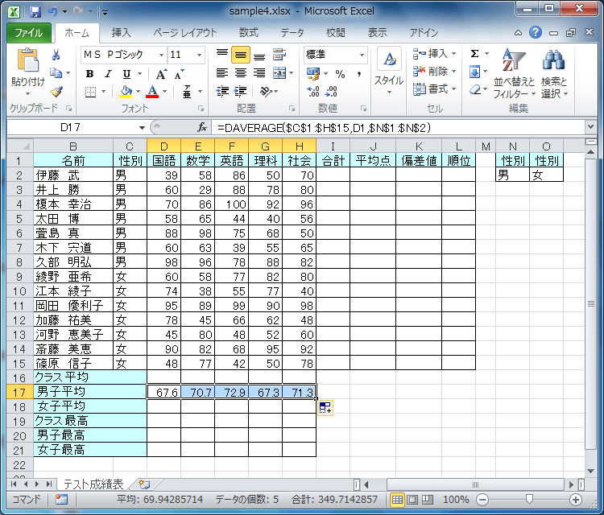Screen dimensions: 604x515
Task: Click the Auto Fill Options smart tag
Action: point(325,408)
